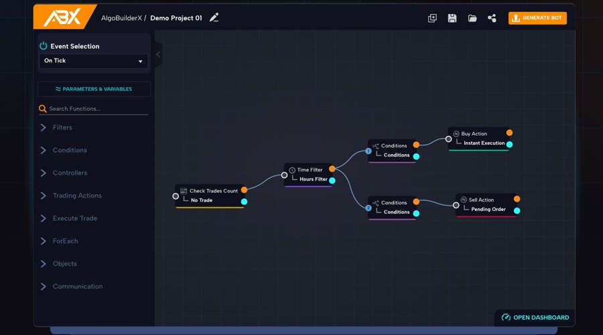Click the share icon in top toolbar
The image size is (603, 335).
click(x=492, y=18)
